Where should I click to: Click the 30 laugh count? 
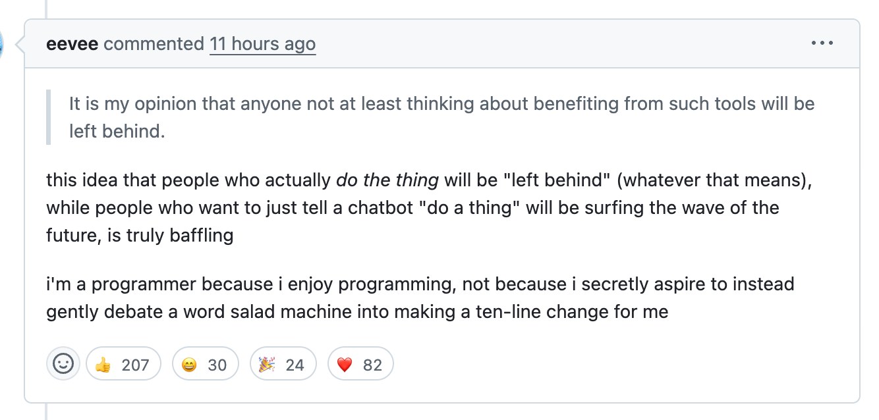click(217, 365)
